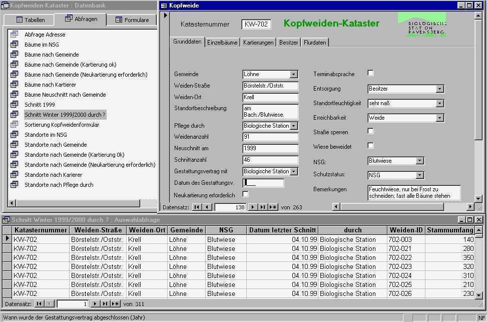Add a new record in the query results window
Image resolution: width=487 pixels, height=322 pixels.
click(115, 303)
